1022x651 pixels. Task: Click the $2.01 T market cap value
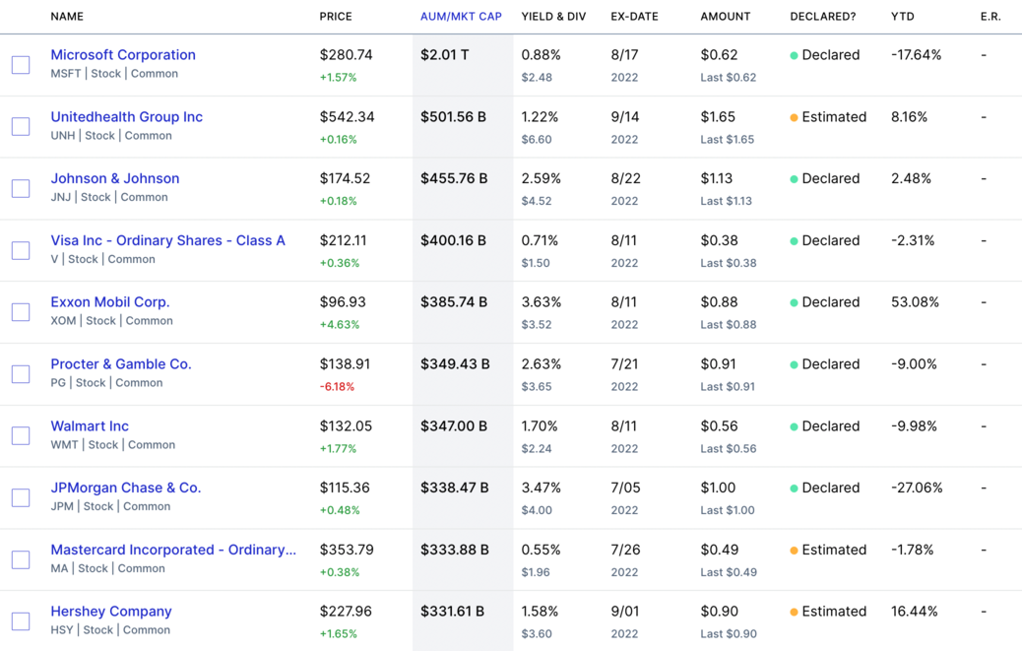444,55
